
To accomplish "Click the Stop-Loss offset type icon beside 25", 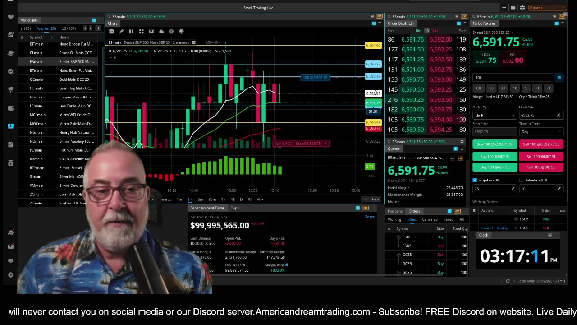I will [513, 189].
